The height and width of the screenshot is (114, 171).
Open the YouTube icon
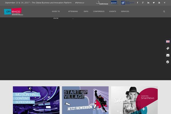[159, 3]
